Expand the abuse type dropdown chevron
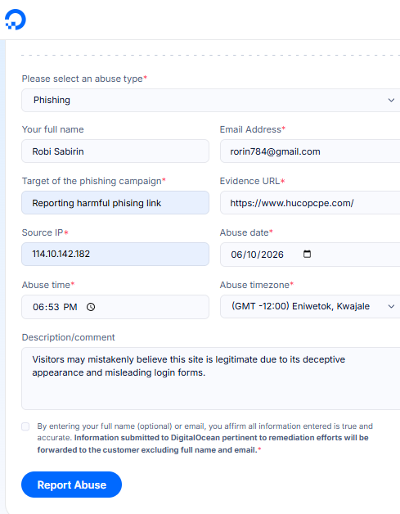Viewport: 400px width, 514px height. pos(391,100)
